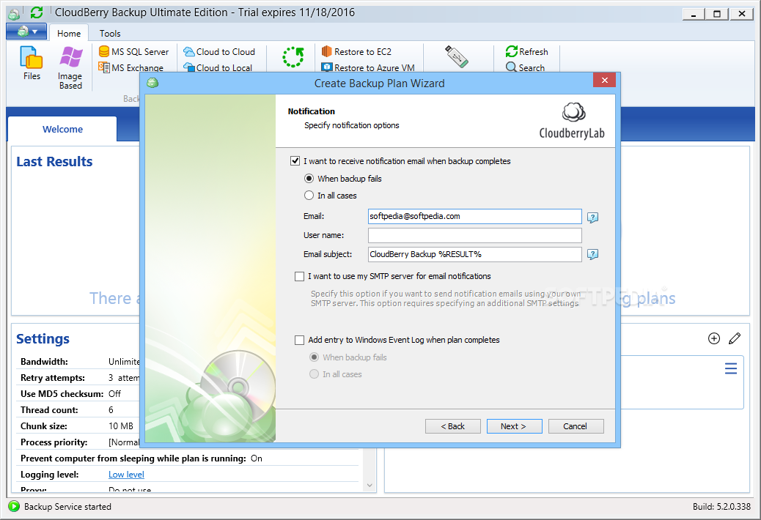The height and width of the screenshot is (520, 761).
Task: Click the Settings heading
Action: tap(43, 339)
